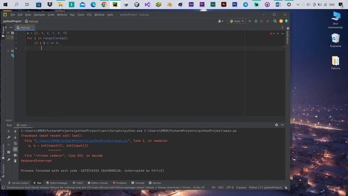Open the Refactor menu
The image size is (348, 196).
62,15
